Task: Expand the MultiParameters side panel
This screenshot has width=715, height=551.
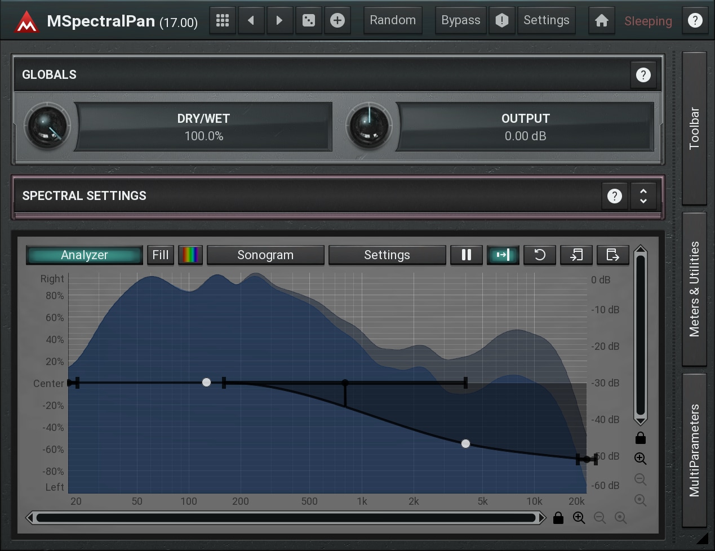Action: [694, 450]
